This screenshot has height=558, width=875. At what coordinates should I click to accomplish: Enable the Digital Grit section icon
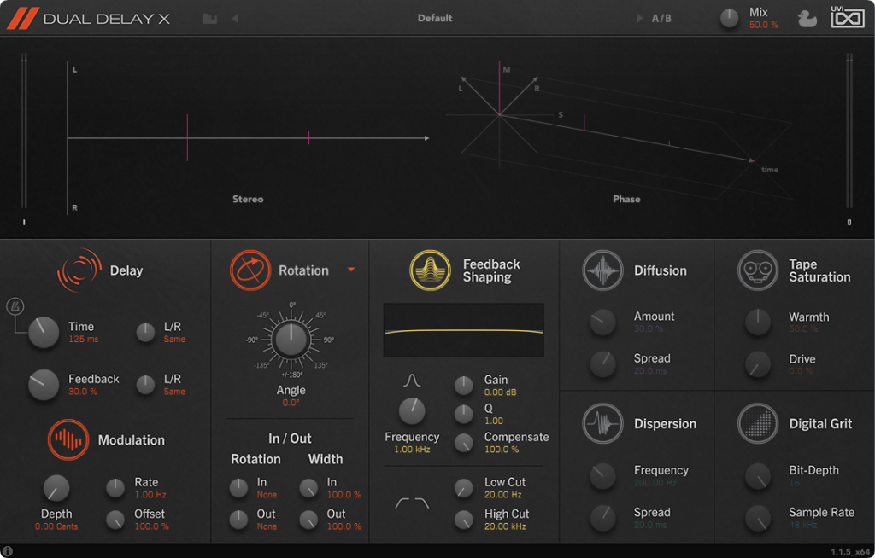pos(758,424)
